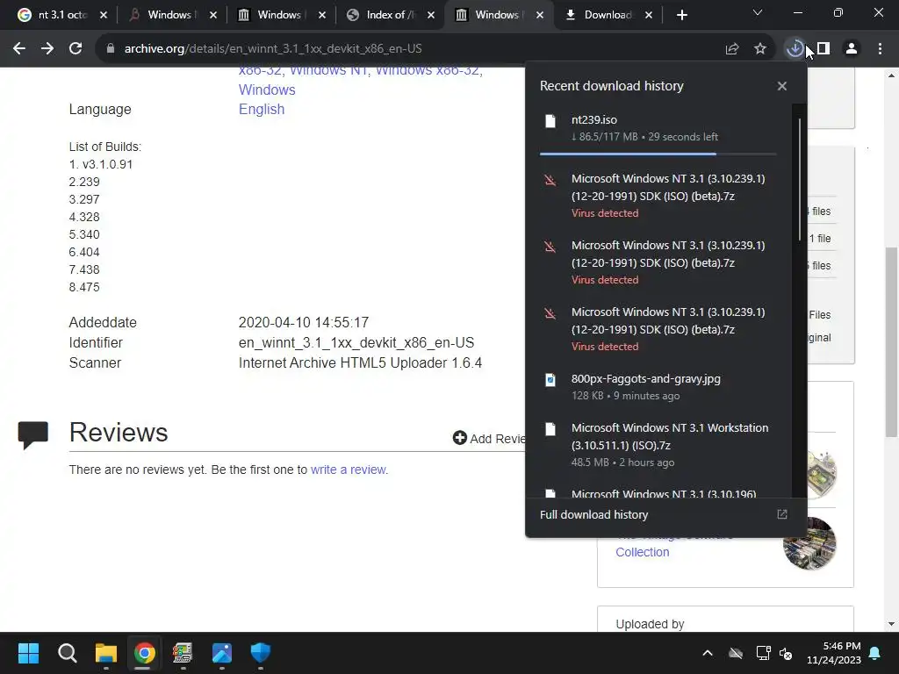The height and width of the screenshot is (674, 899).
Task: Click downloads popup scrollbar
Action: click(x=799, y=179)
